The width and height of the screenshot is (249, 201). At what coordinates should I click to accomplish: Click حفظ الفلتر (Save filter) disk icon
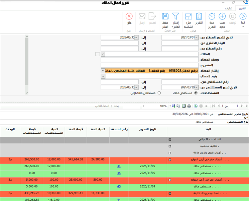(x=165, y=16)
